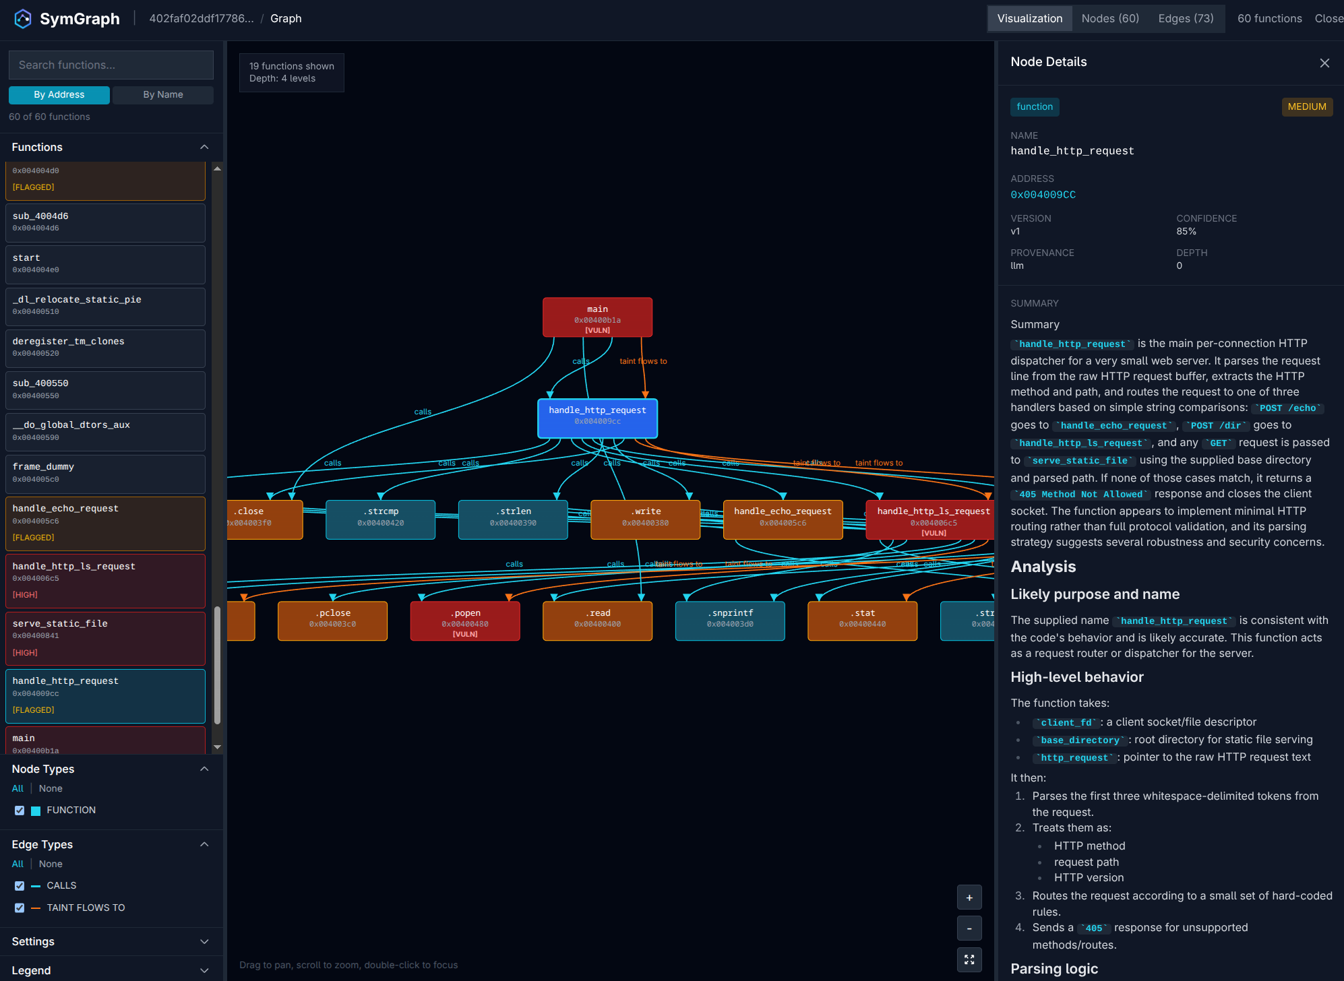Open the 0x004009CC address link

(x=1043, y=195)
